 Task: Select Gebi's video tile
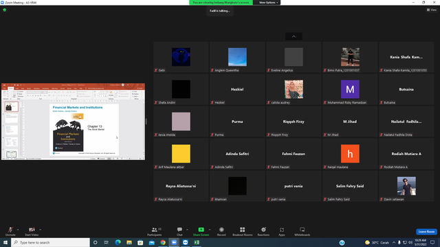(181, 57)
